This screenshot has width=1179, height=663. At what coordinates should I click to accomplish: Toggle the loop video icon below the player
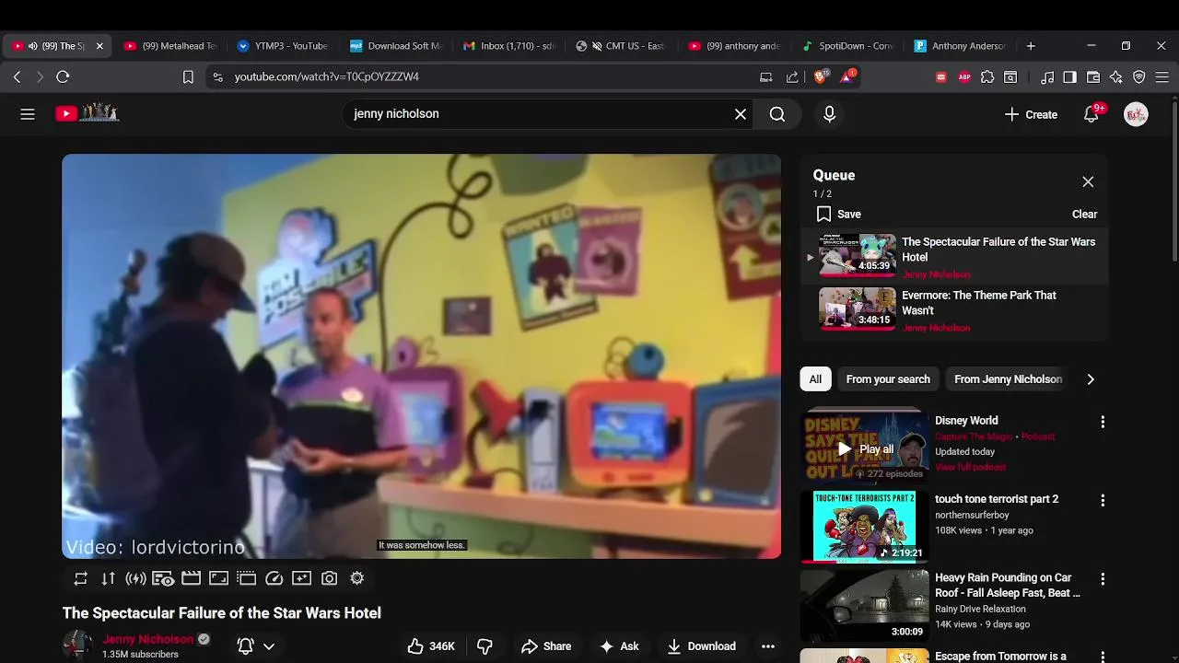click(x=81, y=578)
